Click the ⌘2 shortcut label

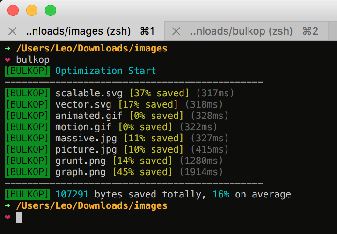pos(310,31)
